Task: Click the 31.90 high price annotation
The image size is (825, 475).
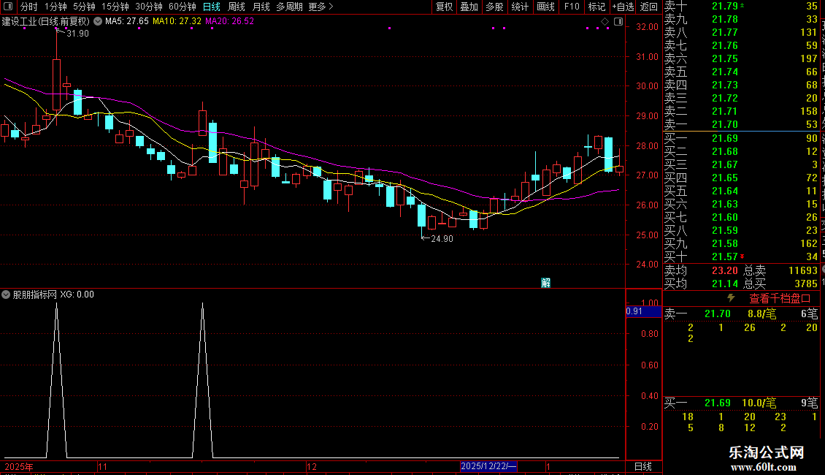Action: [x=77, y=33]
